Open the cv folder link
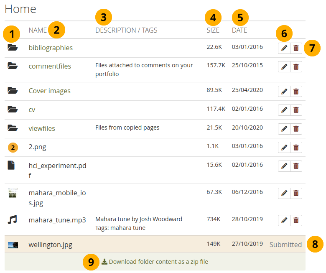Image resolution: width=326 pixels, height=273 pixels. coord(32,110)
